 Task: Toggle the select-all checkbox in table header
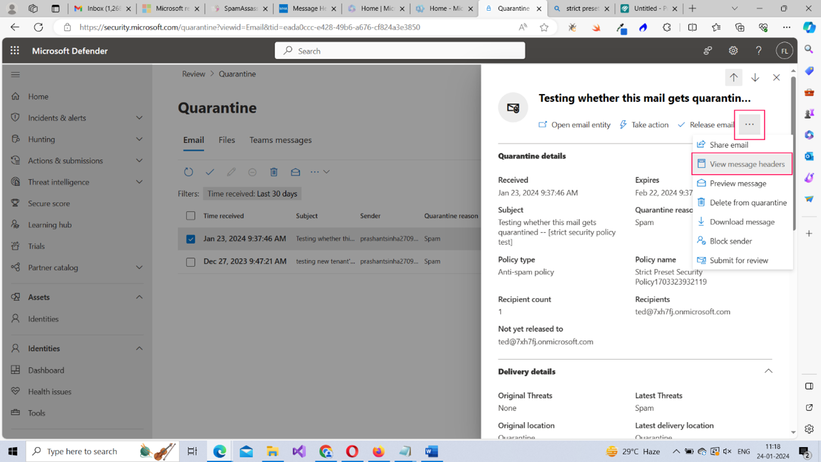(191, 216)
